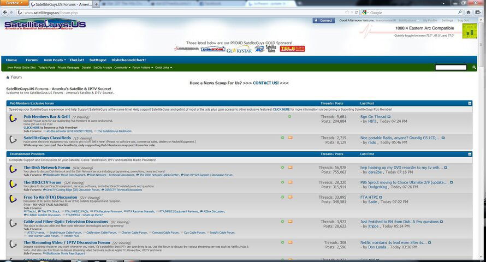Click green check icon for Pub Members Bar & Grill
Viewport: 486px width, 262px height.
coord(289,116)
